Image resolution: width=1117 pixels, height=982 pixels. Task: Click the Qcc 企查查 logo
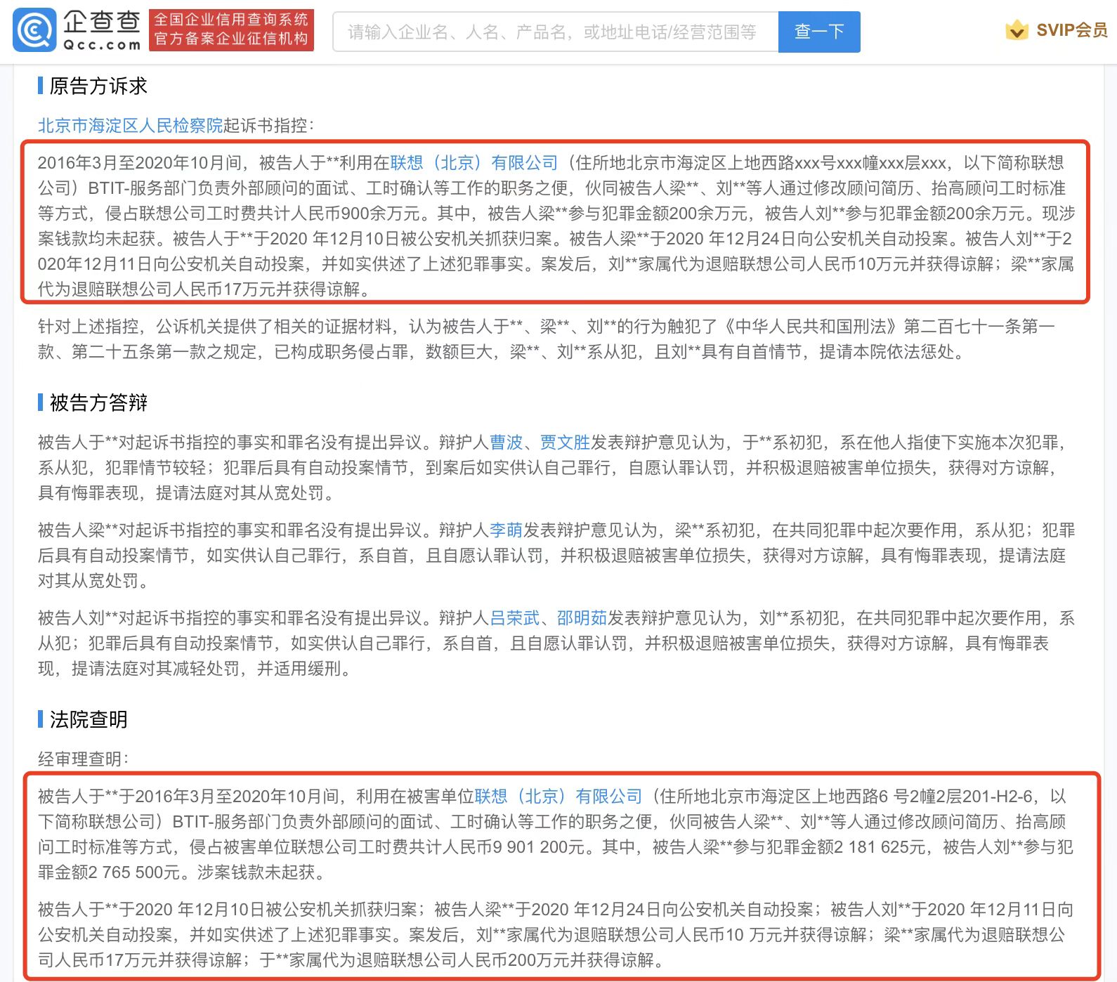(77, 30)
